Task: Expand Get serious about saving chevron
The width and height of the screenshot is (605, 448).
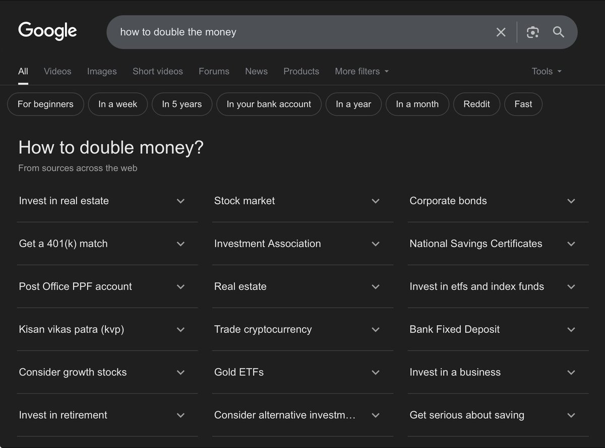Action: point(571,415)
